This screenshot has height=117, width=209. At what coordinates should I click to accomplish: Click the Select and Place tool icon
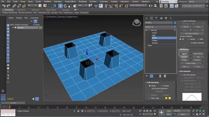point(75,6)
